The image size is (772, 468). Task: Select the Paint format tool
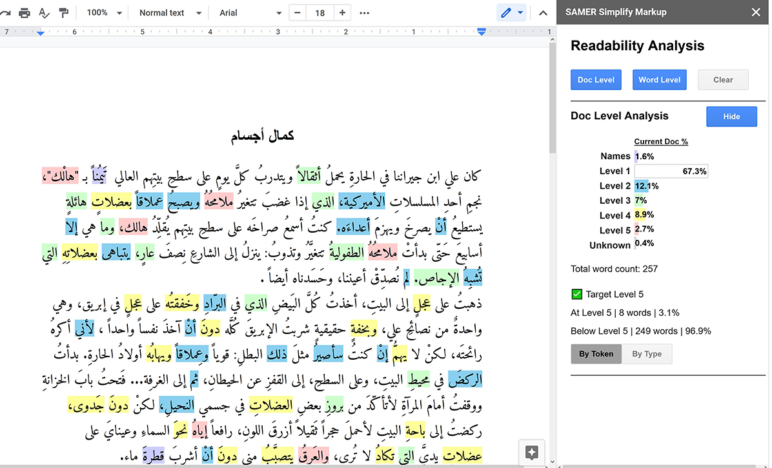coord(64,13)
